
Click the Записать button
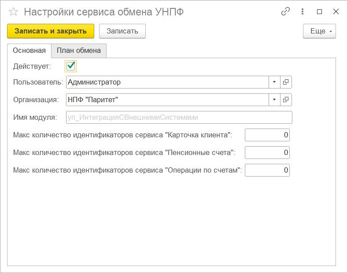(x=122, y=31)
